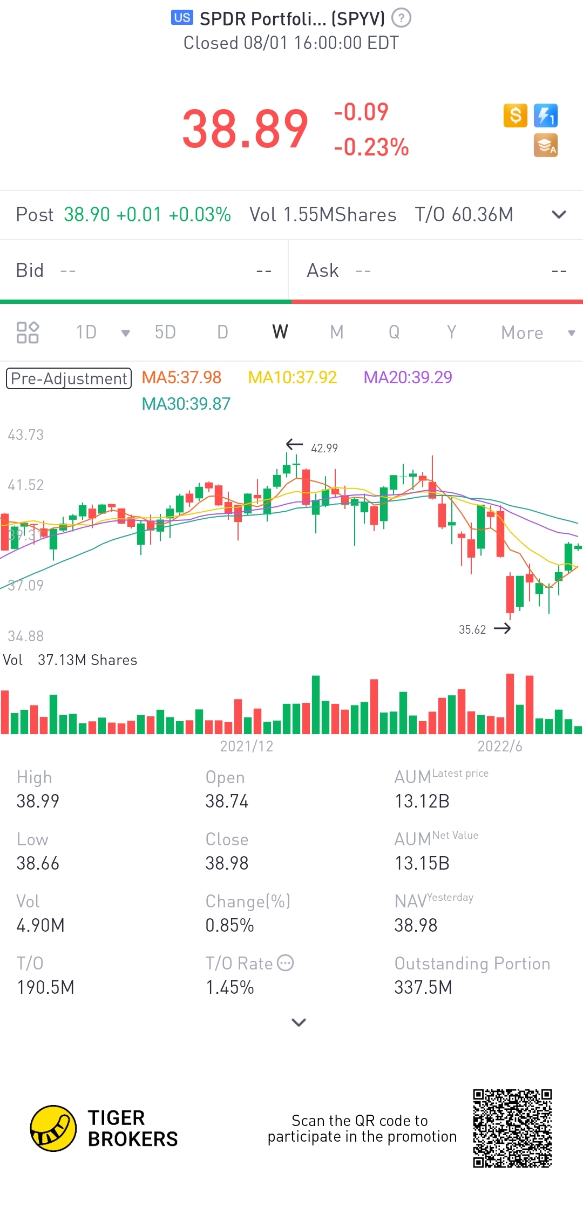This screenshot has width=583, height=1214.
Task: Tap the orange dollar sign badge icon
Action: (x=516, y=116)
